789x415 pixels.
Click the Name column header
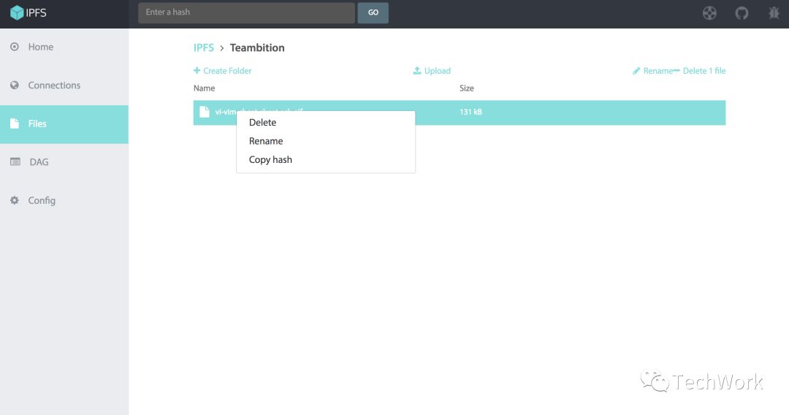pyautogui.click(x=205, y=88)
